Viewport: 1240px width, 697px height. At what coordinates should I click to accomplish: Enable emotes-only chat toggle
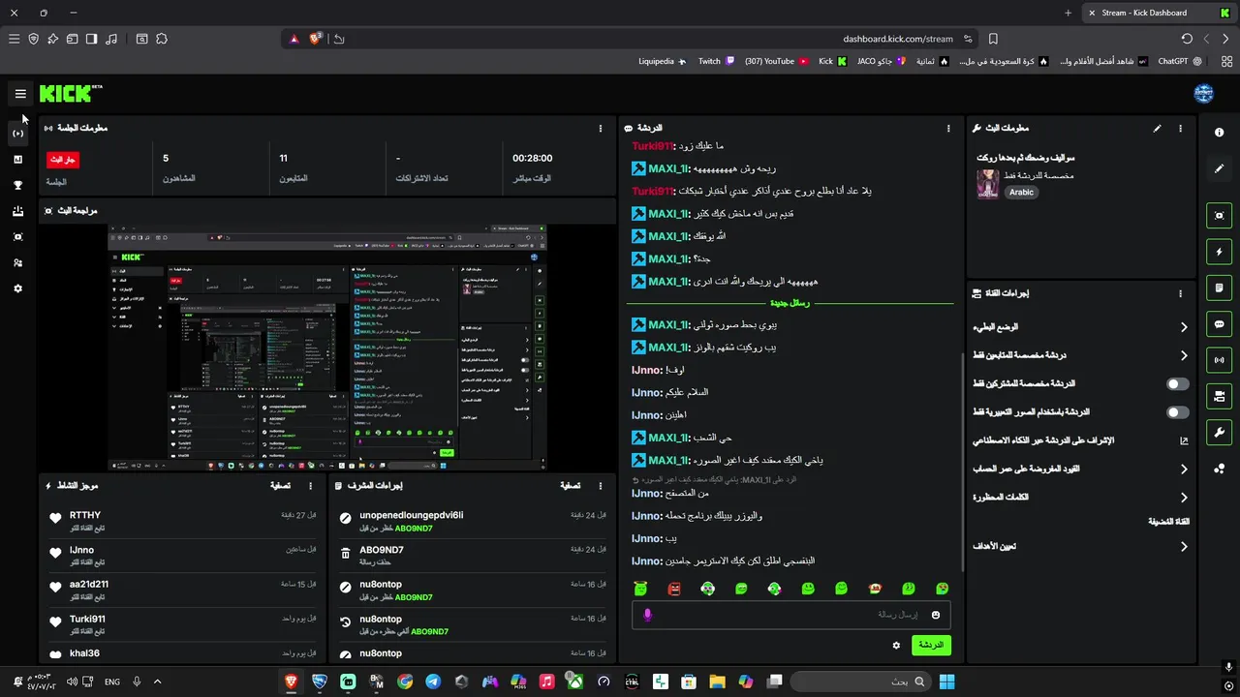[1177, 412]
